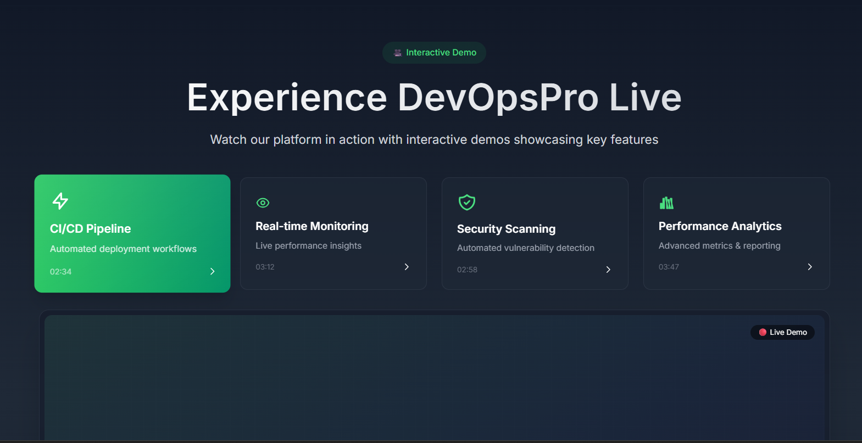Click the 'Watch our platform in action' subtitle
862x443 pixels.
[434, 139]
